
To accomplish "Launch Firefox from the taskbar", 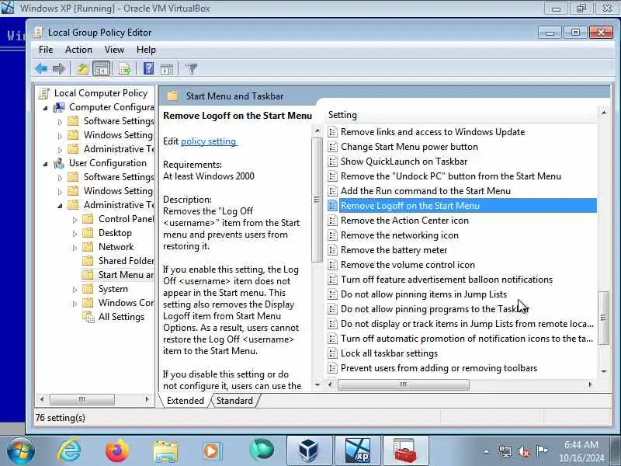I will click(x=117, y=451).
